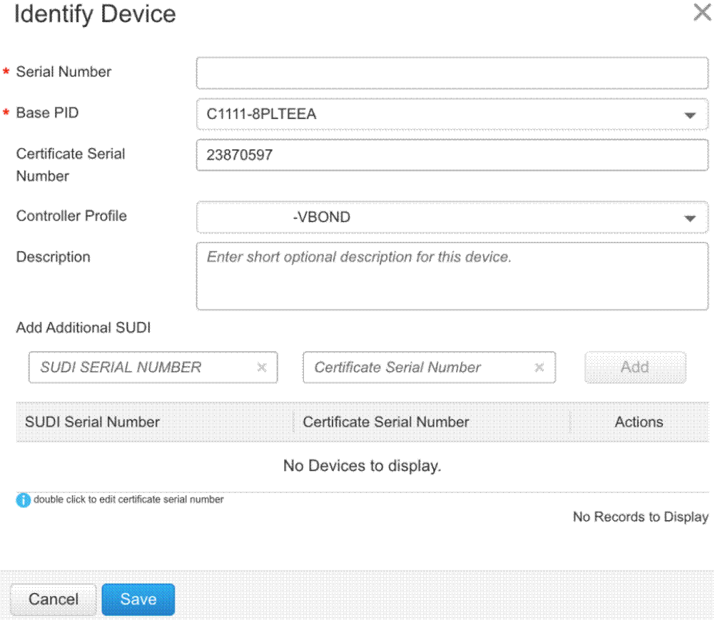Click the Add Additional SUDI heading
The image size is (715, 620).
click(83, 328)
